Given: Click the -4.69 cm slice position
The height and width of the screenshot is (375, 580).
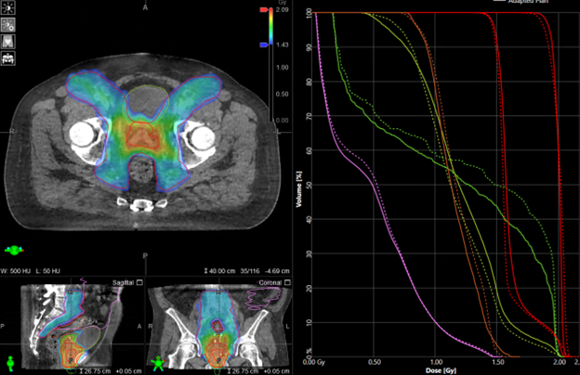Looking at the screenshot, I should tap(277, 271).
